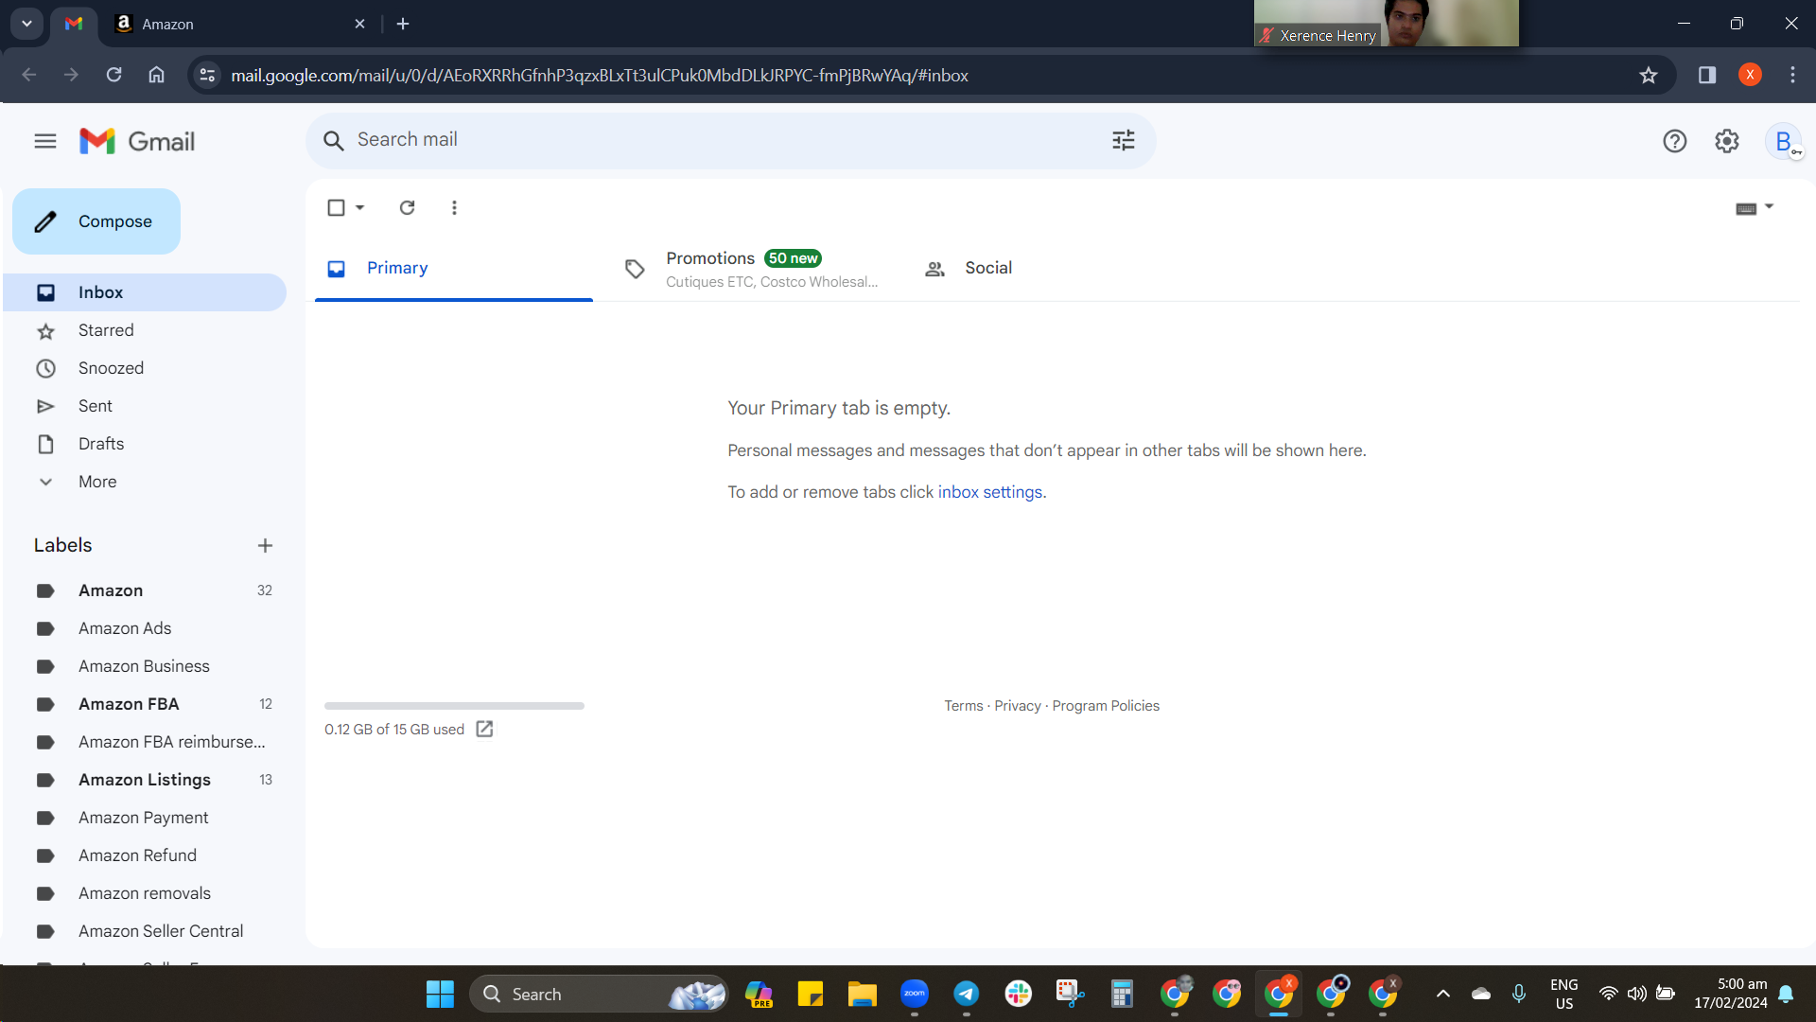
Task: Show search options filter icon
Action: tap(1123, 141)
